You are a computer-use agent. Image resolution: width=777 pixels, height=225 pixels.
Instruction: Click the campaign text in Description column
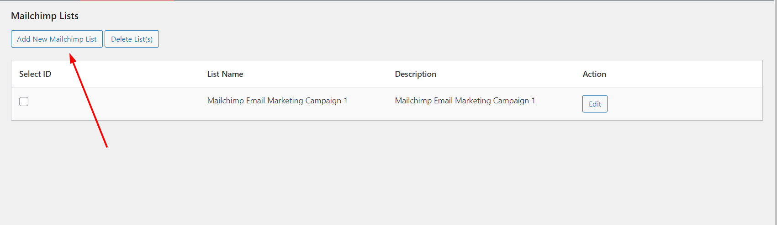coord(465,101)
